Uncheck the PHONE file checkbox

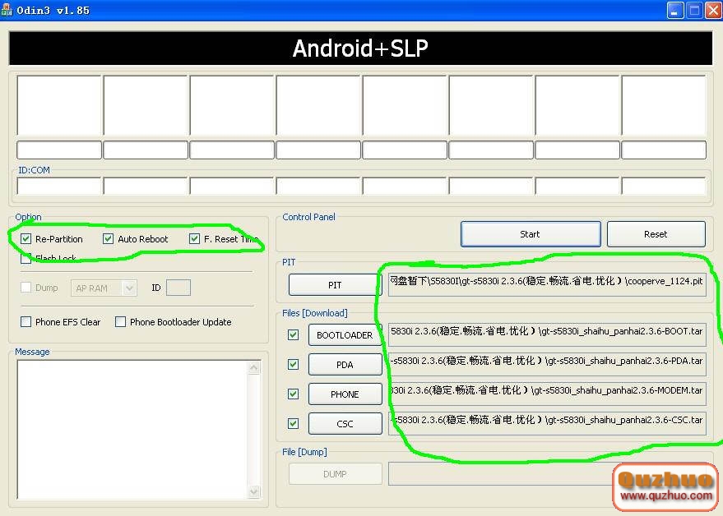tap(293, 394)
